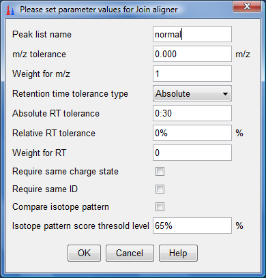The height and width of the screenshot is (278, 266).
Task: Click the Retention time tolerance type label
Action: tap(70, 94)
